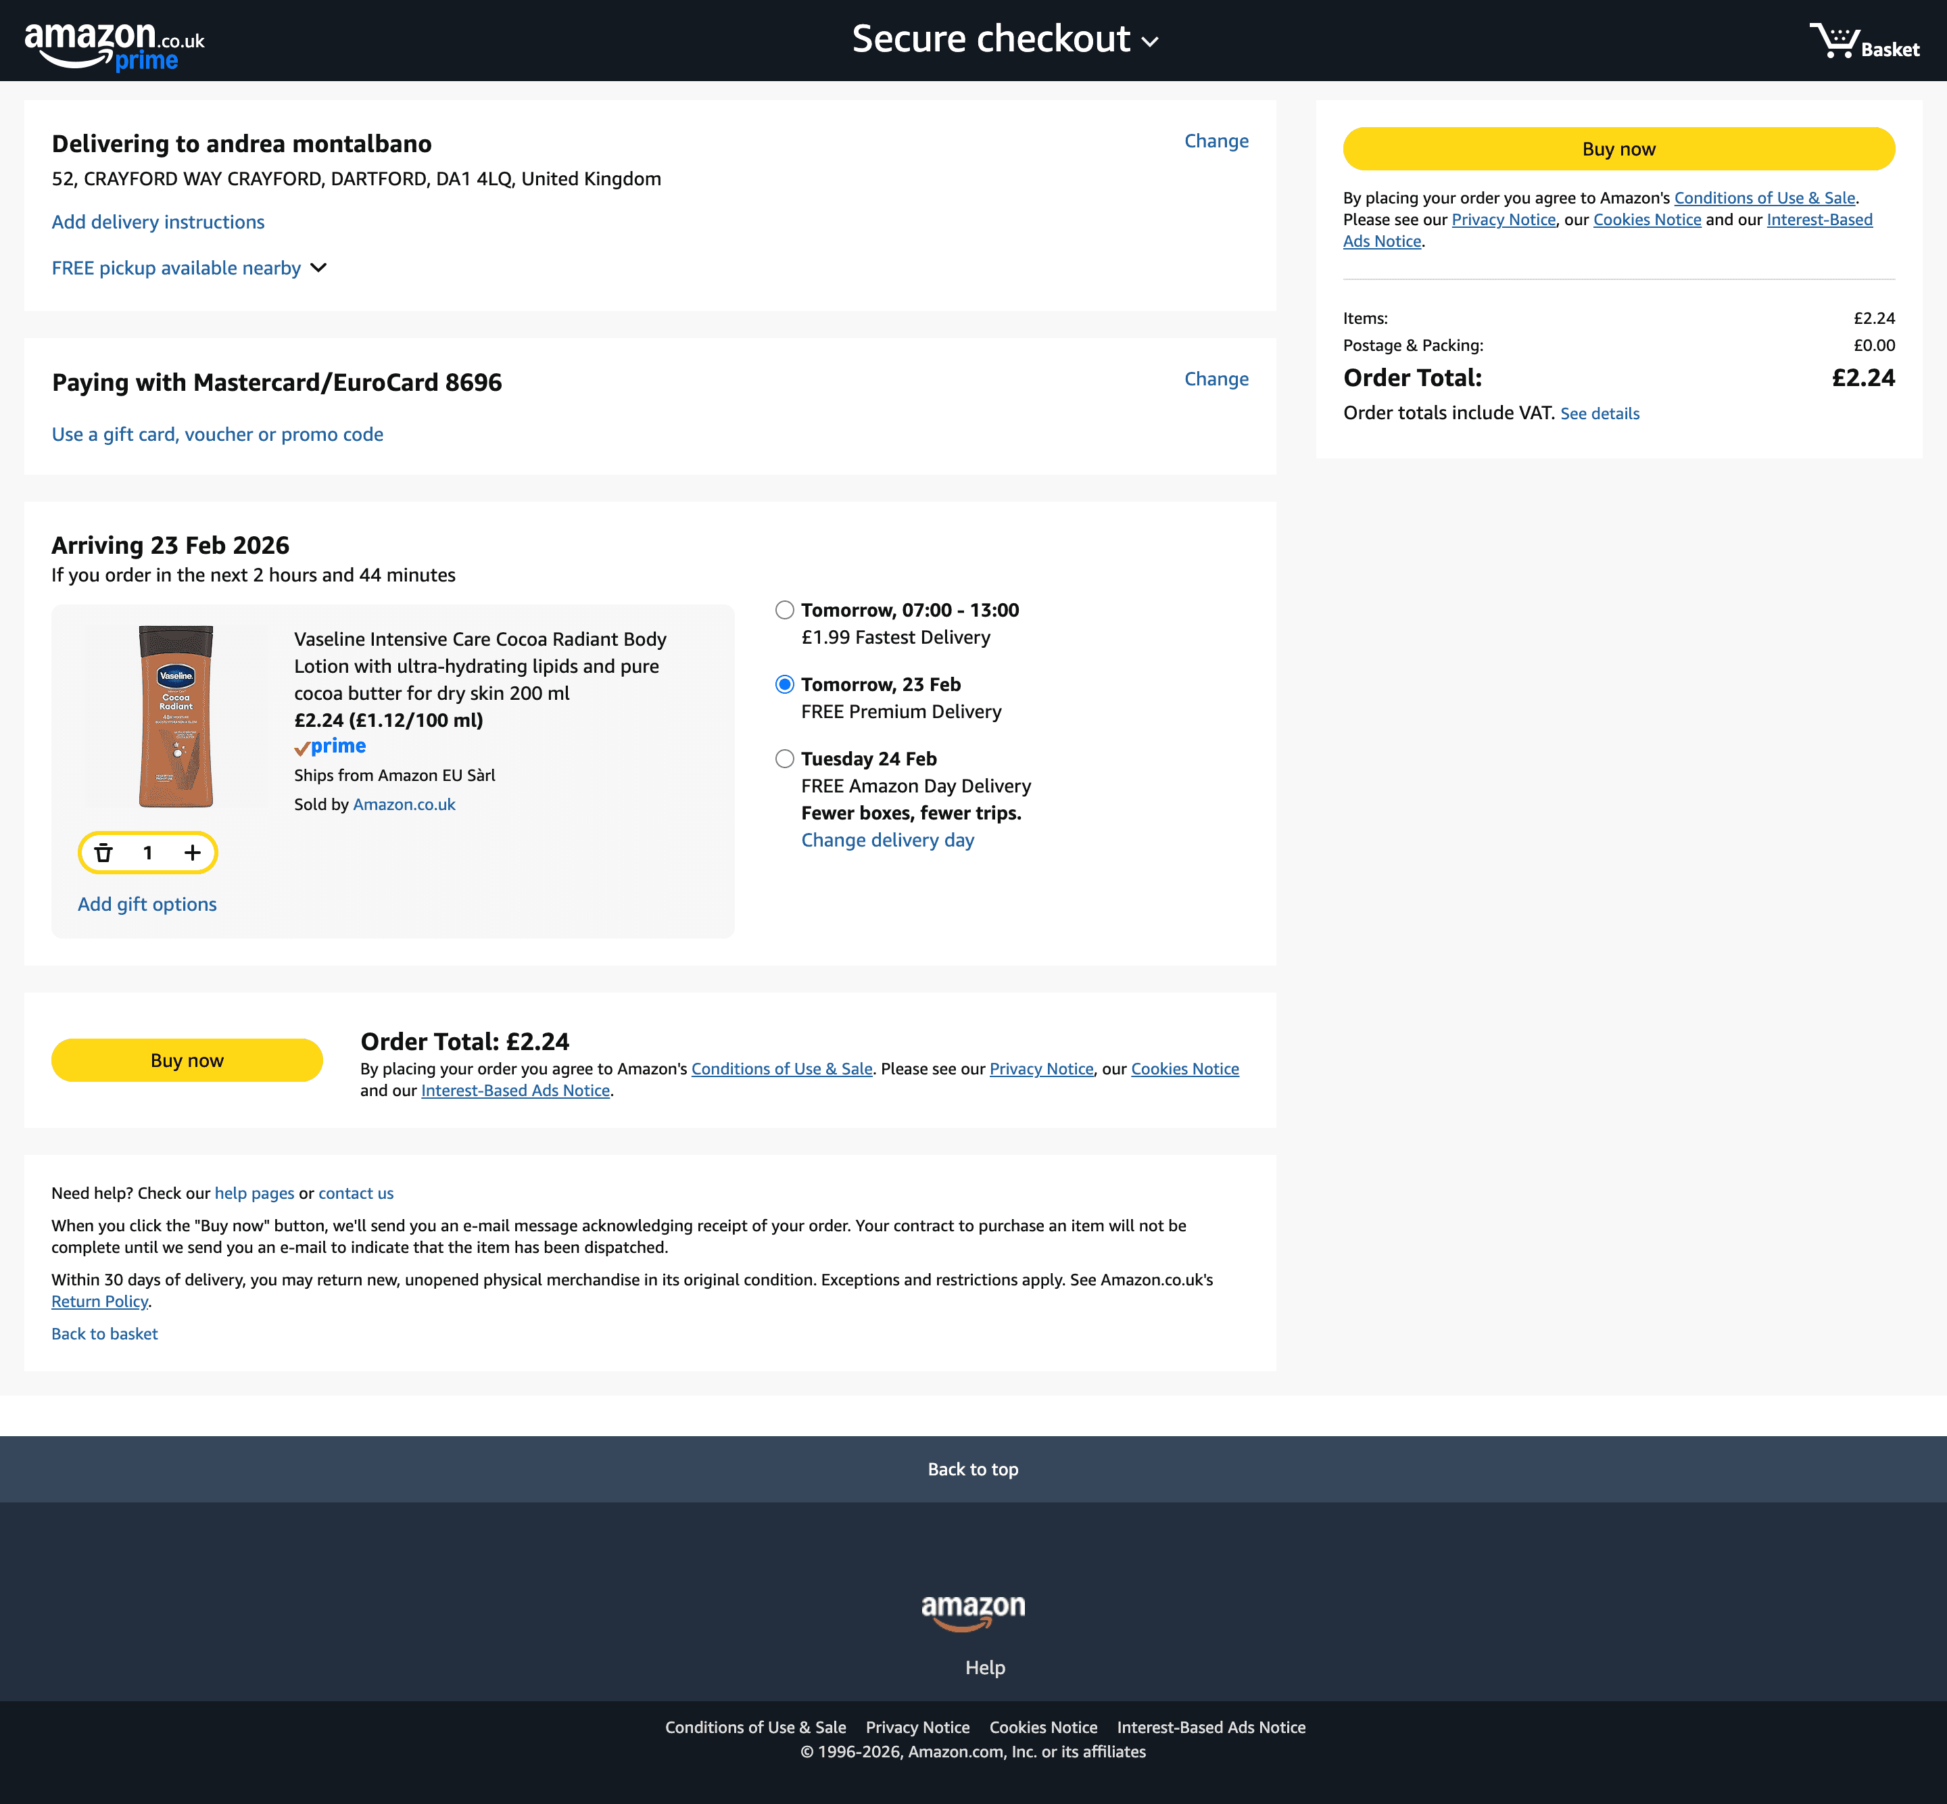The width and height of the screenshot is (1947, 1804).
Task: Click Back to top bar
Action: click(x=972, y=1469)
